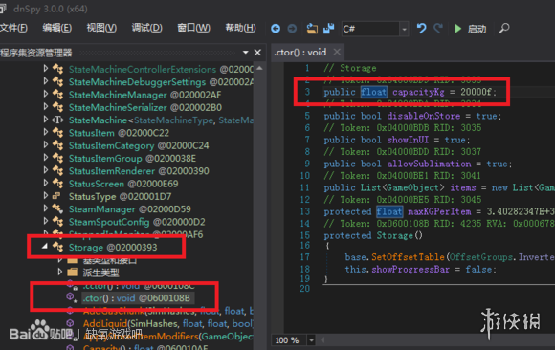
Task: Select AddLiquid method in tree
Action: pos(167,324)
